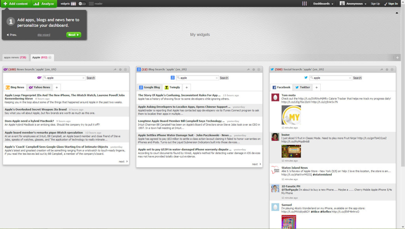Screen dimensions: 405x229
Task: Open 'Does Apple need a hybrid MacBook?' article
Action: 29,121
